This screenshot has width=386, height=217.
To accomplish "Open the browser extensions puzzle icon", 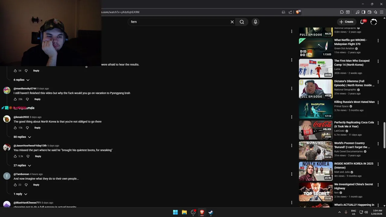I will 342,12.
